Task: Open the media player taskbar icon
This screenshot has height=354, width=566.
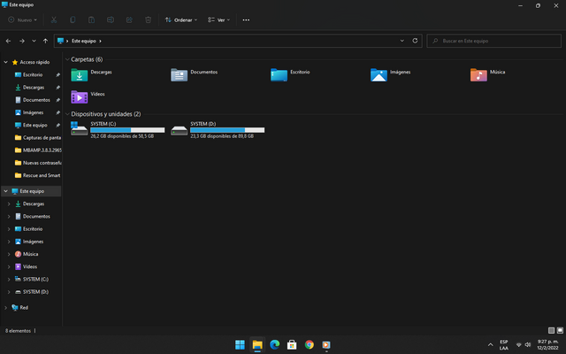Action: click(x=326, y=344)
